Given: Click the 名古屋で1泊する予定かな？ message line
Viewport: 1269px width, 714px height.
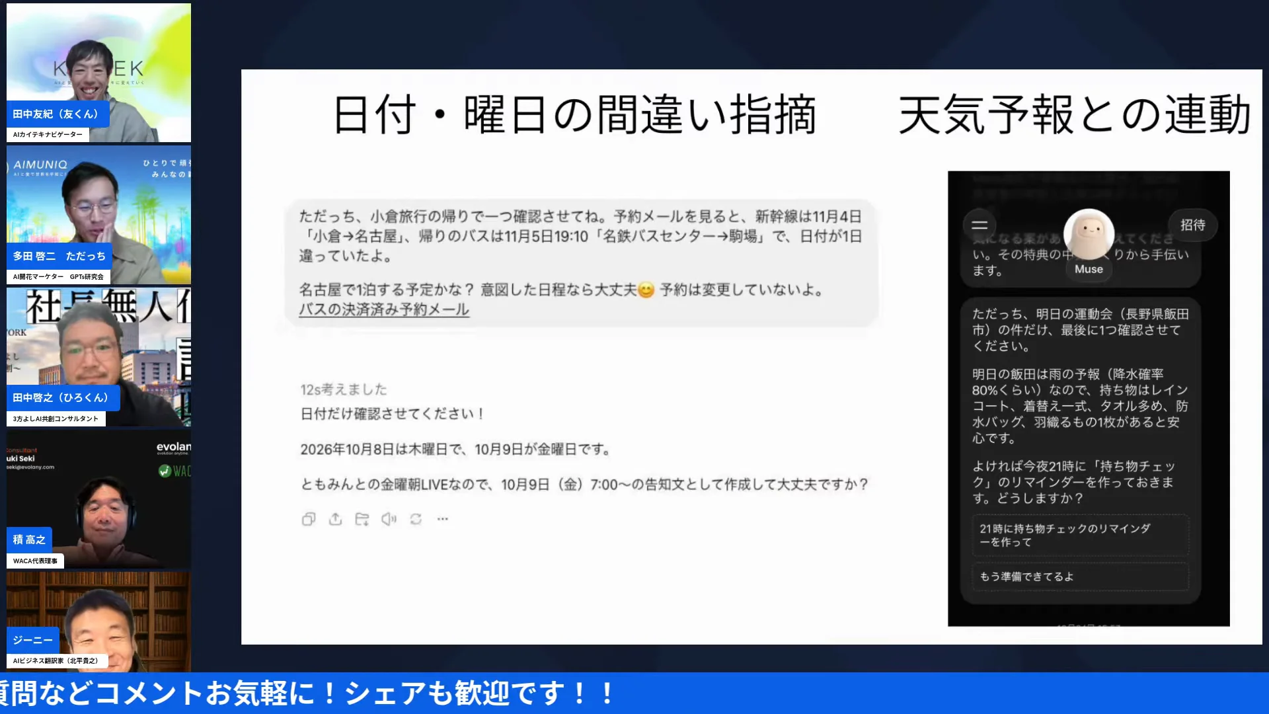Looking at the screenshot, I should pos(562,290).
